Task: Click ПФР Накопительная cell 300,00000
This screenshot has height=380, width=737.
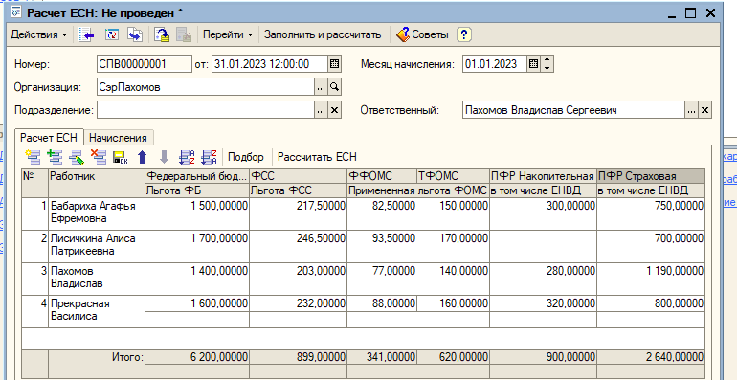Action: 544,206
